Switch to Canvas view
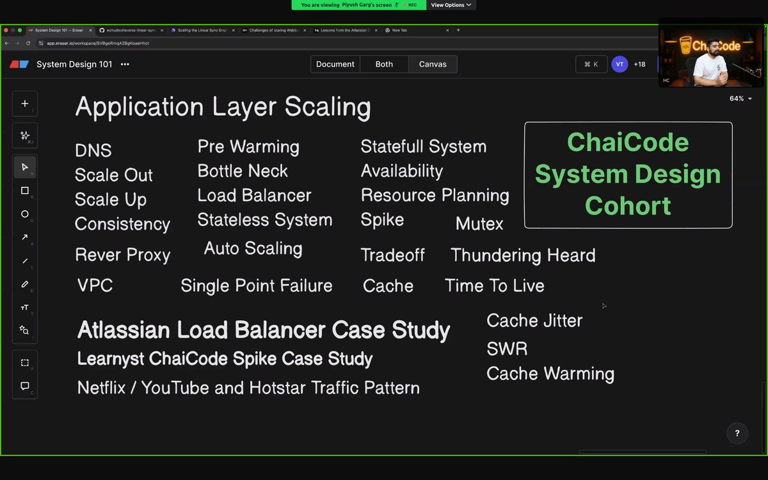This screenshot has width=768, height=480. tap(433, 64)
